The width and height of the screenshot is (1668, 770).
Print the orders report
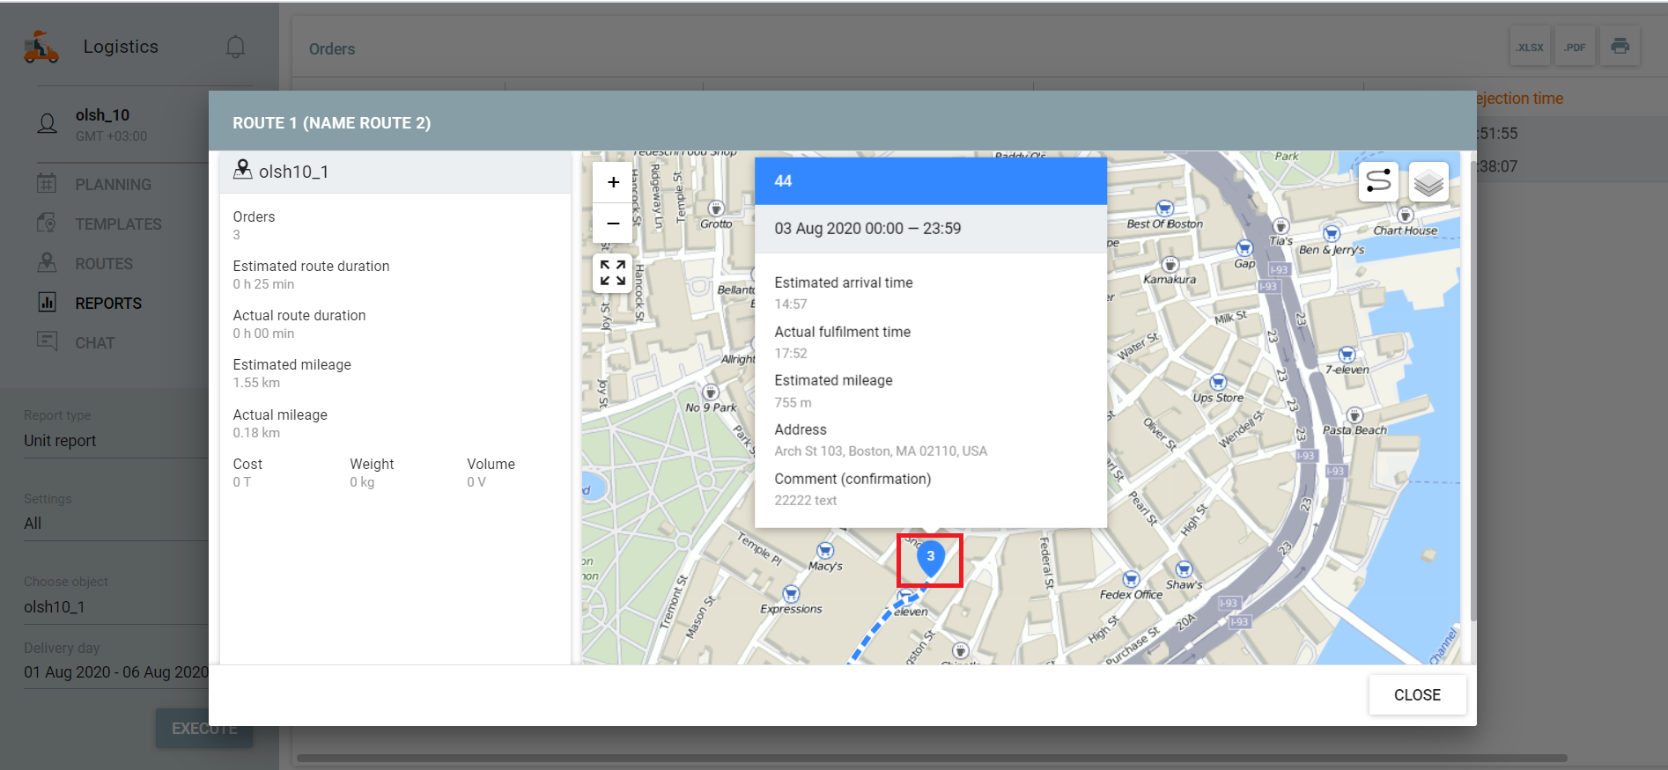click(1620, 47)
